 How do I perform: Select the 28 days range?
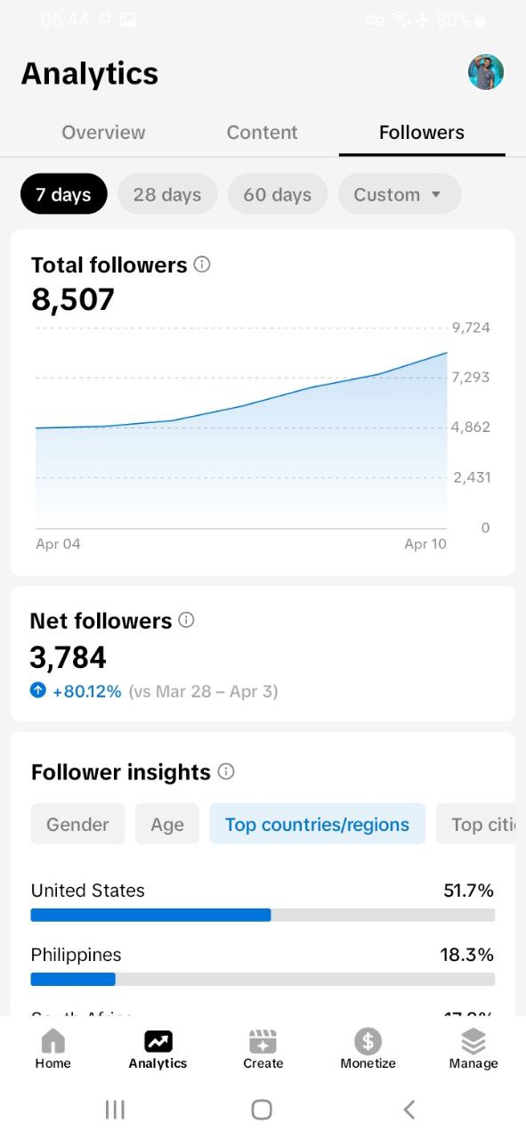click(167, 194)
